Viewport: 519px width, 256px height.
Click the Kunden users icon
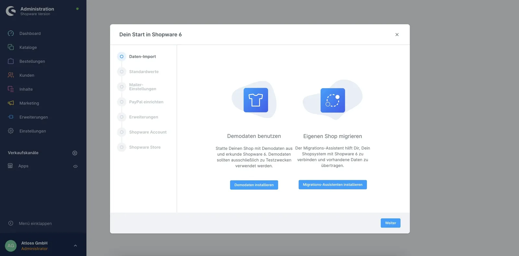[11, 75]
